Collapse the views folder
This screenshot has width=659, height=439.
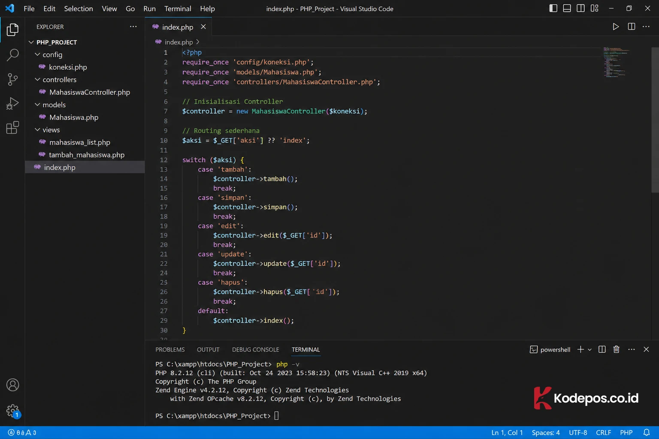pyautogui.click(x=37, y=129)
